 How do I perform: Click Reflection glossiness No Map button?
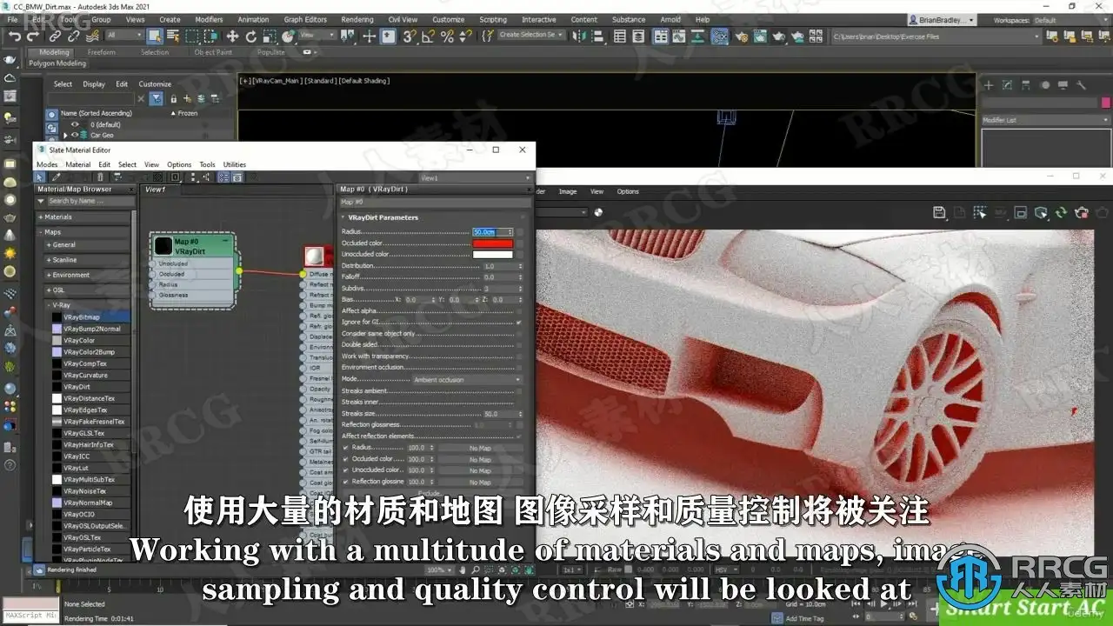pyautogui.click(x=480, y=482)
